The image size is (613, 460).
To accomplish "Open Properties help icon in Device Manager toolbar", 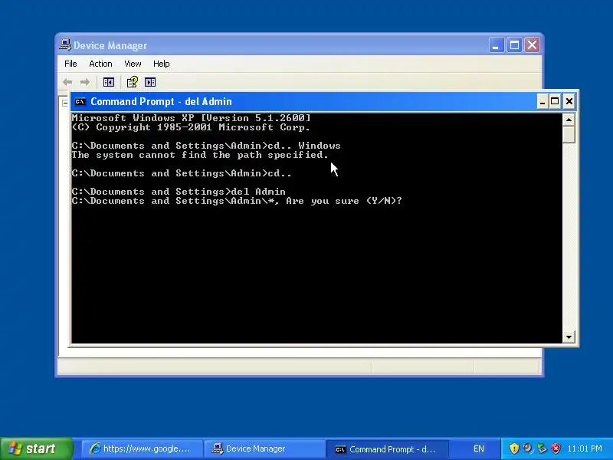I will tap(132, 82).
